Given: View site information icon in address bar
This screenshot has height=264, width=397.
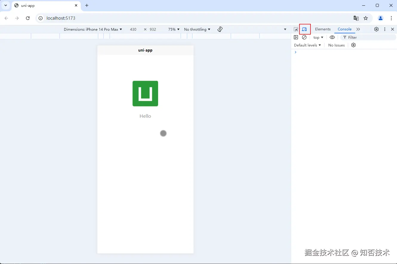Looking at the screenshot, I should pyautogui.click(x=41, y=18).
